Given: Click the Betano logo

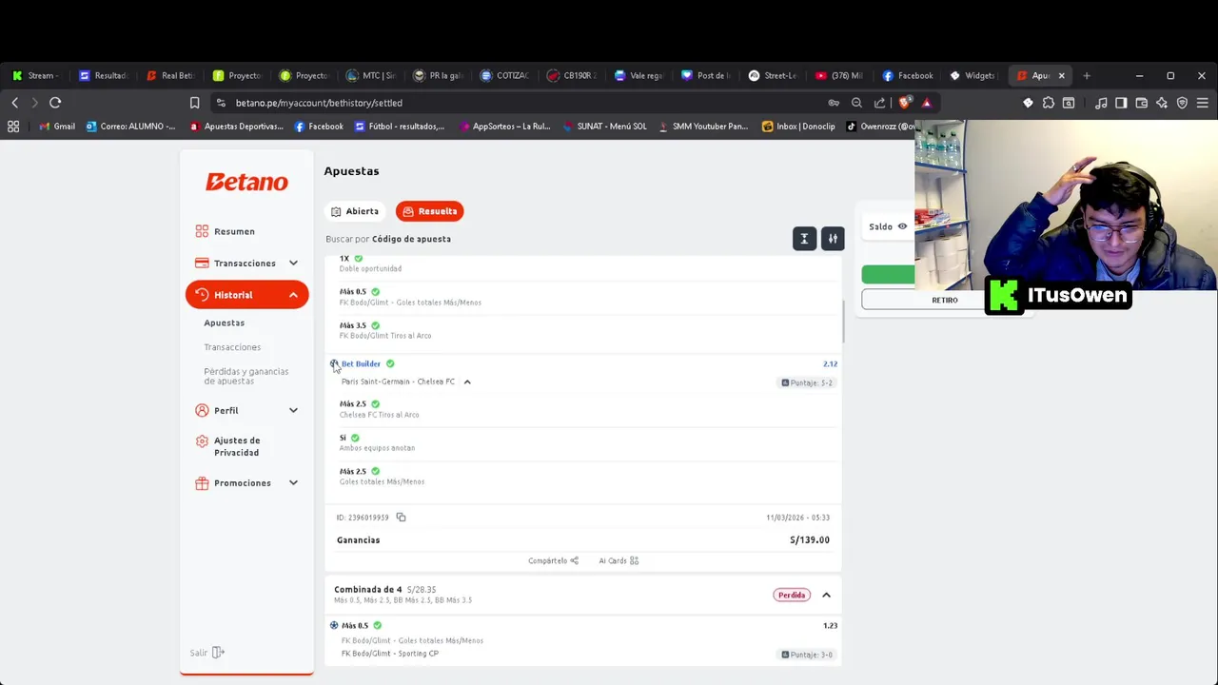Looking at the screenshot, I should (246, 182).
